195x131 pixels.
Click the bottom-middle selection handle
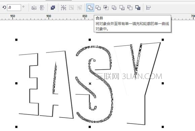(90, 127)
